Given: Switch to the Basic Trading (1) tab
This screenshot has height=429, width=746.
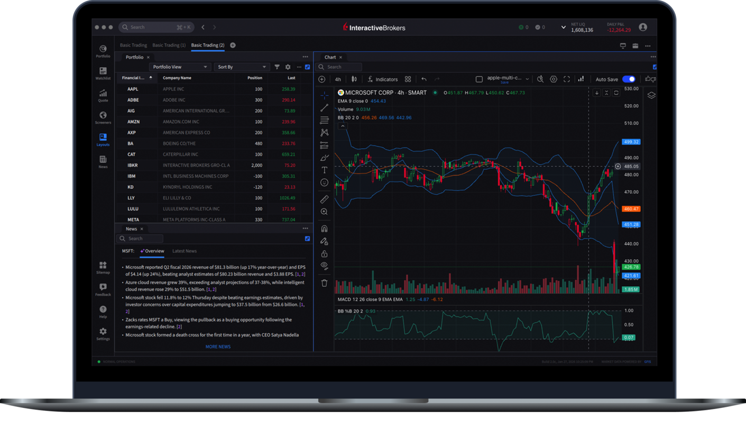Looking at the screenshot, I should 169,45.
